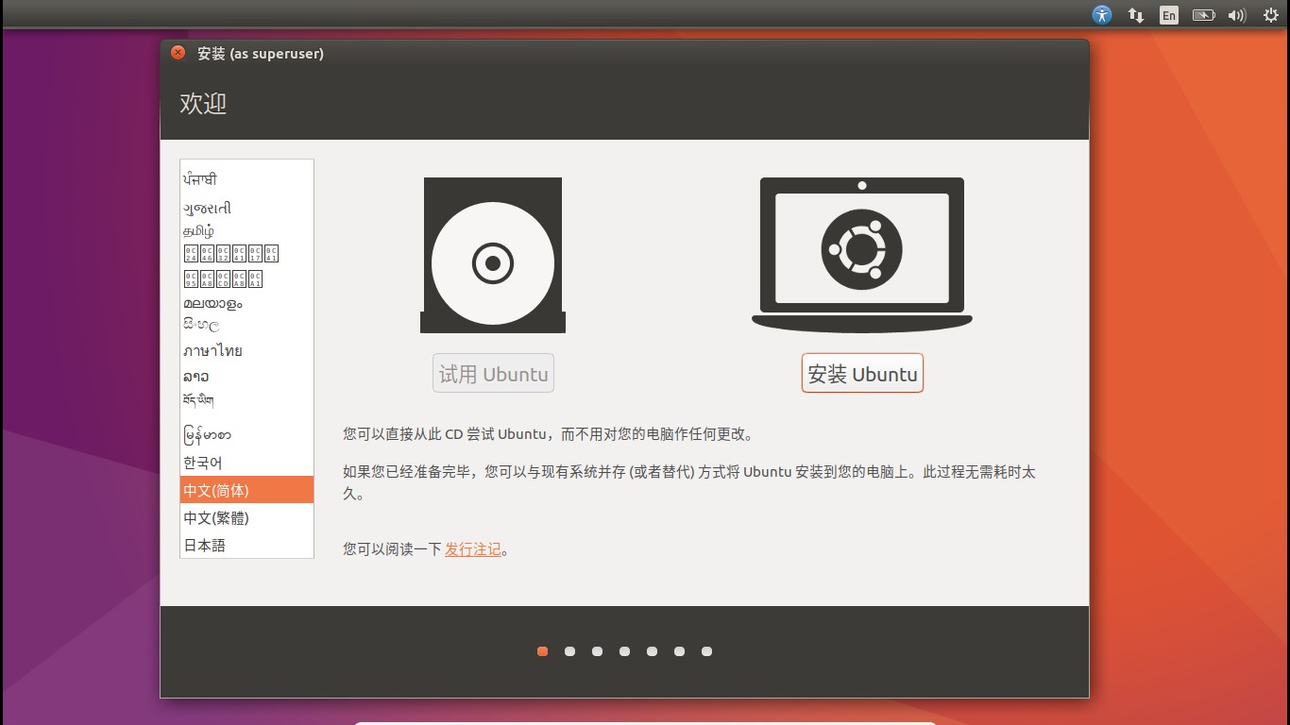Open the En keyboard layout menu
The height and width of the screenshot is (725, 1290).
(x=1168, y=14)
